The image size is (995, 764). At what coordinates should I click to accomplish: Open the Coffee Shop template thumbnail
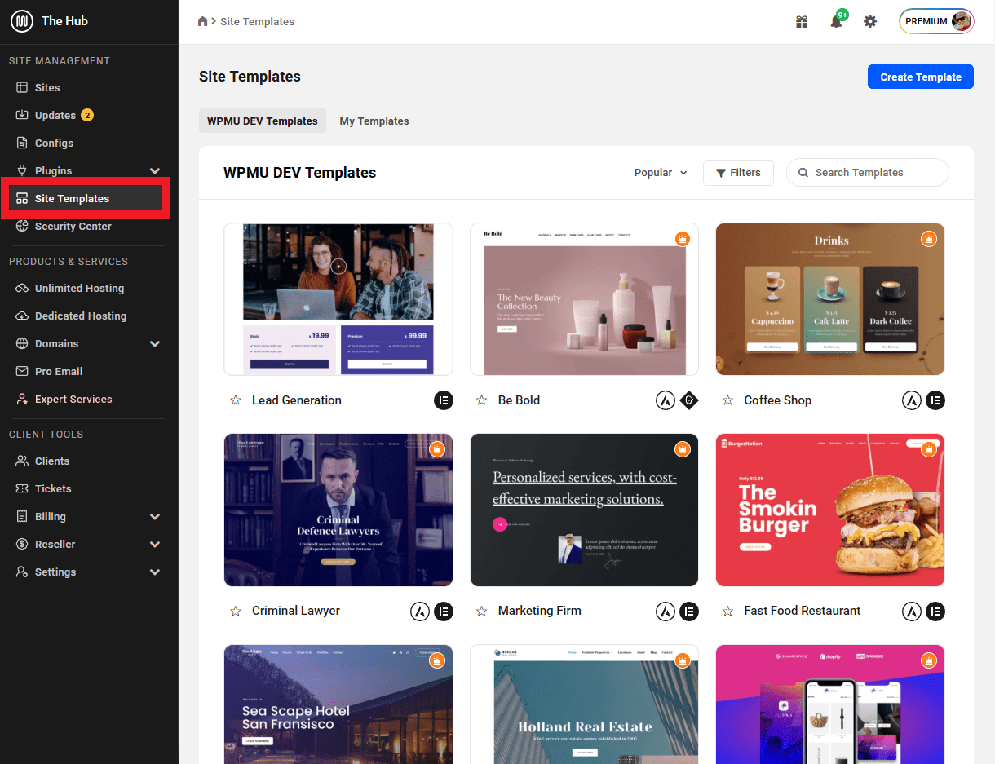830,299
